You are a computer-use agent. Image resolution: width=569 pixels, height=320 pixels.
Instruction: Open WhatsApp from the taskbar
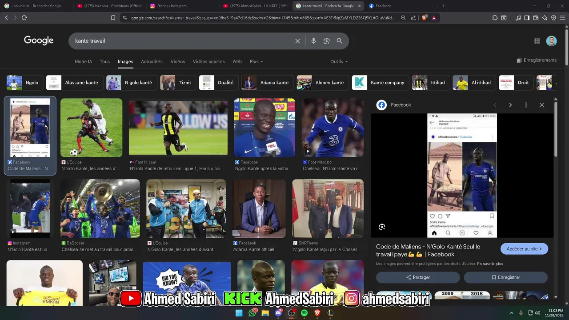252,313
